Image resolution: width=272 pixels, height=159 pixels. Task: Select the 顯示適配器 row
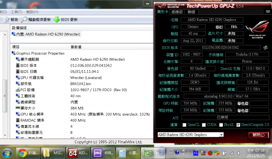tap(82, 59)
